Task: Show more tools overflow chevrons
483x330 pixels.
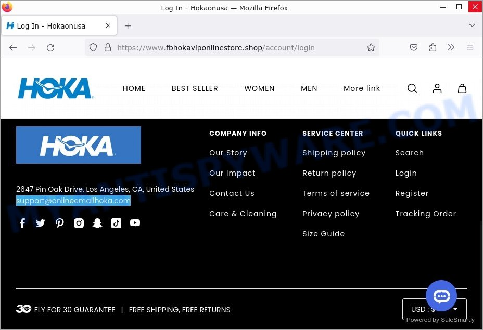Action: 451,47
